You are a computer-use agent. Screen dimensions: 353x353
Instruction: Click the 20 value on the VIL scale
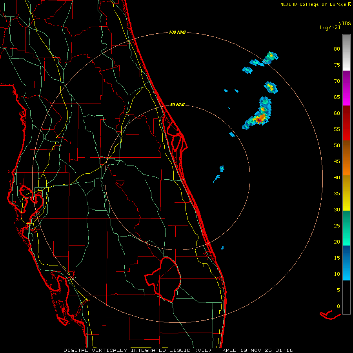click(x=337, y=242)
